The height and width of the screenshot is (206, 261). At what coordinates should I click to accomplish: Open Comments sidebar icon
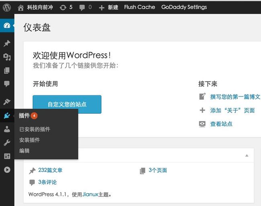[7, 84]
